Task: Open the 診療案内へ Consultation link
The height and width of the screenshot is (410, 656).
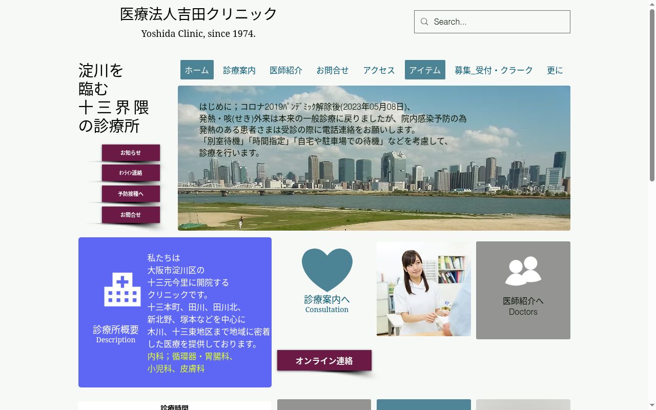Action: pyautogui.click(x=327, y=303)
